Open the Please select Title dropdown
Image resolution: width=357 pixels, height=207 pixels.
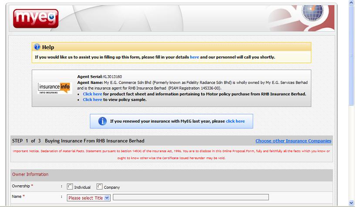(88, 198)
